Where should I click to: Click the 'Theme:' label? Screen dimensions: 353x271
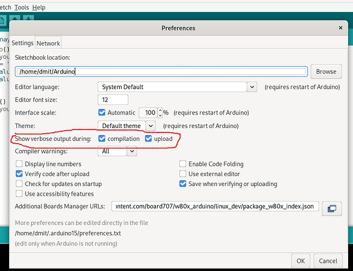(25, 126)
